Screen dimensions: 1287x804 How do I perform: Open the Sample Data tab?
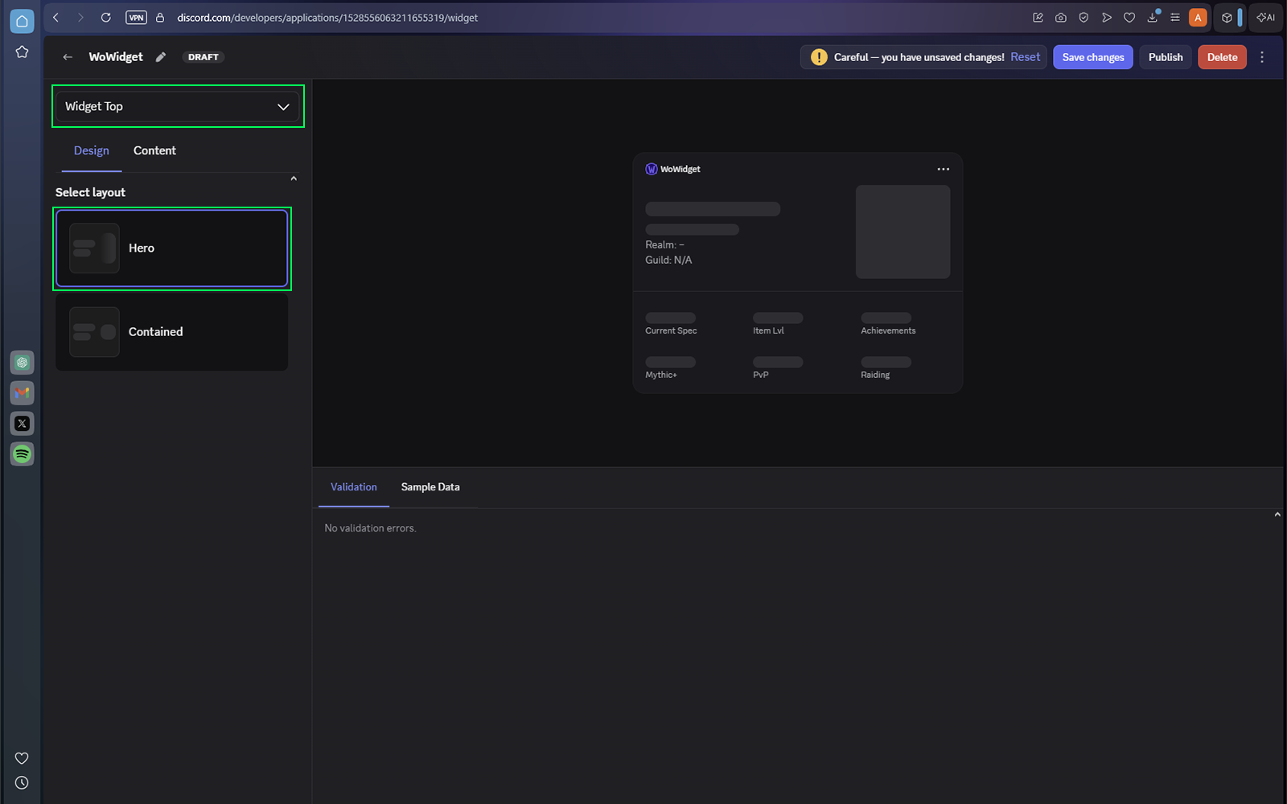pyautogui.click(x=430, y=487)
